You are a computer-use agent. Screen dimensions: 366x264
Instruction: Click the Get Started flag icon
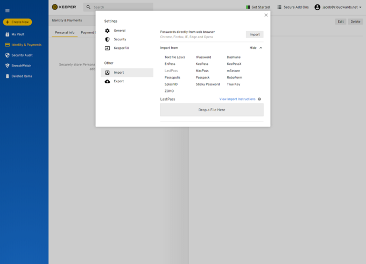[x=248, y=8]
